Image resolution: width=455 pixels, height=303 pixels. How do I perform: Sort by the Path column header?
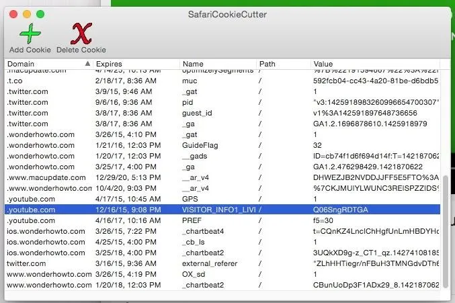(283, 64)
